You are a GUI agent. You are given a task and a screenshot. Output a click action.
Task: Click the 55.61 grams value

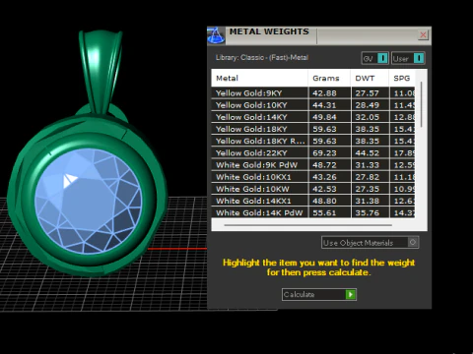[x=324, y=213]
